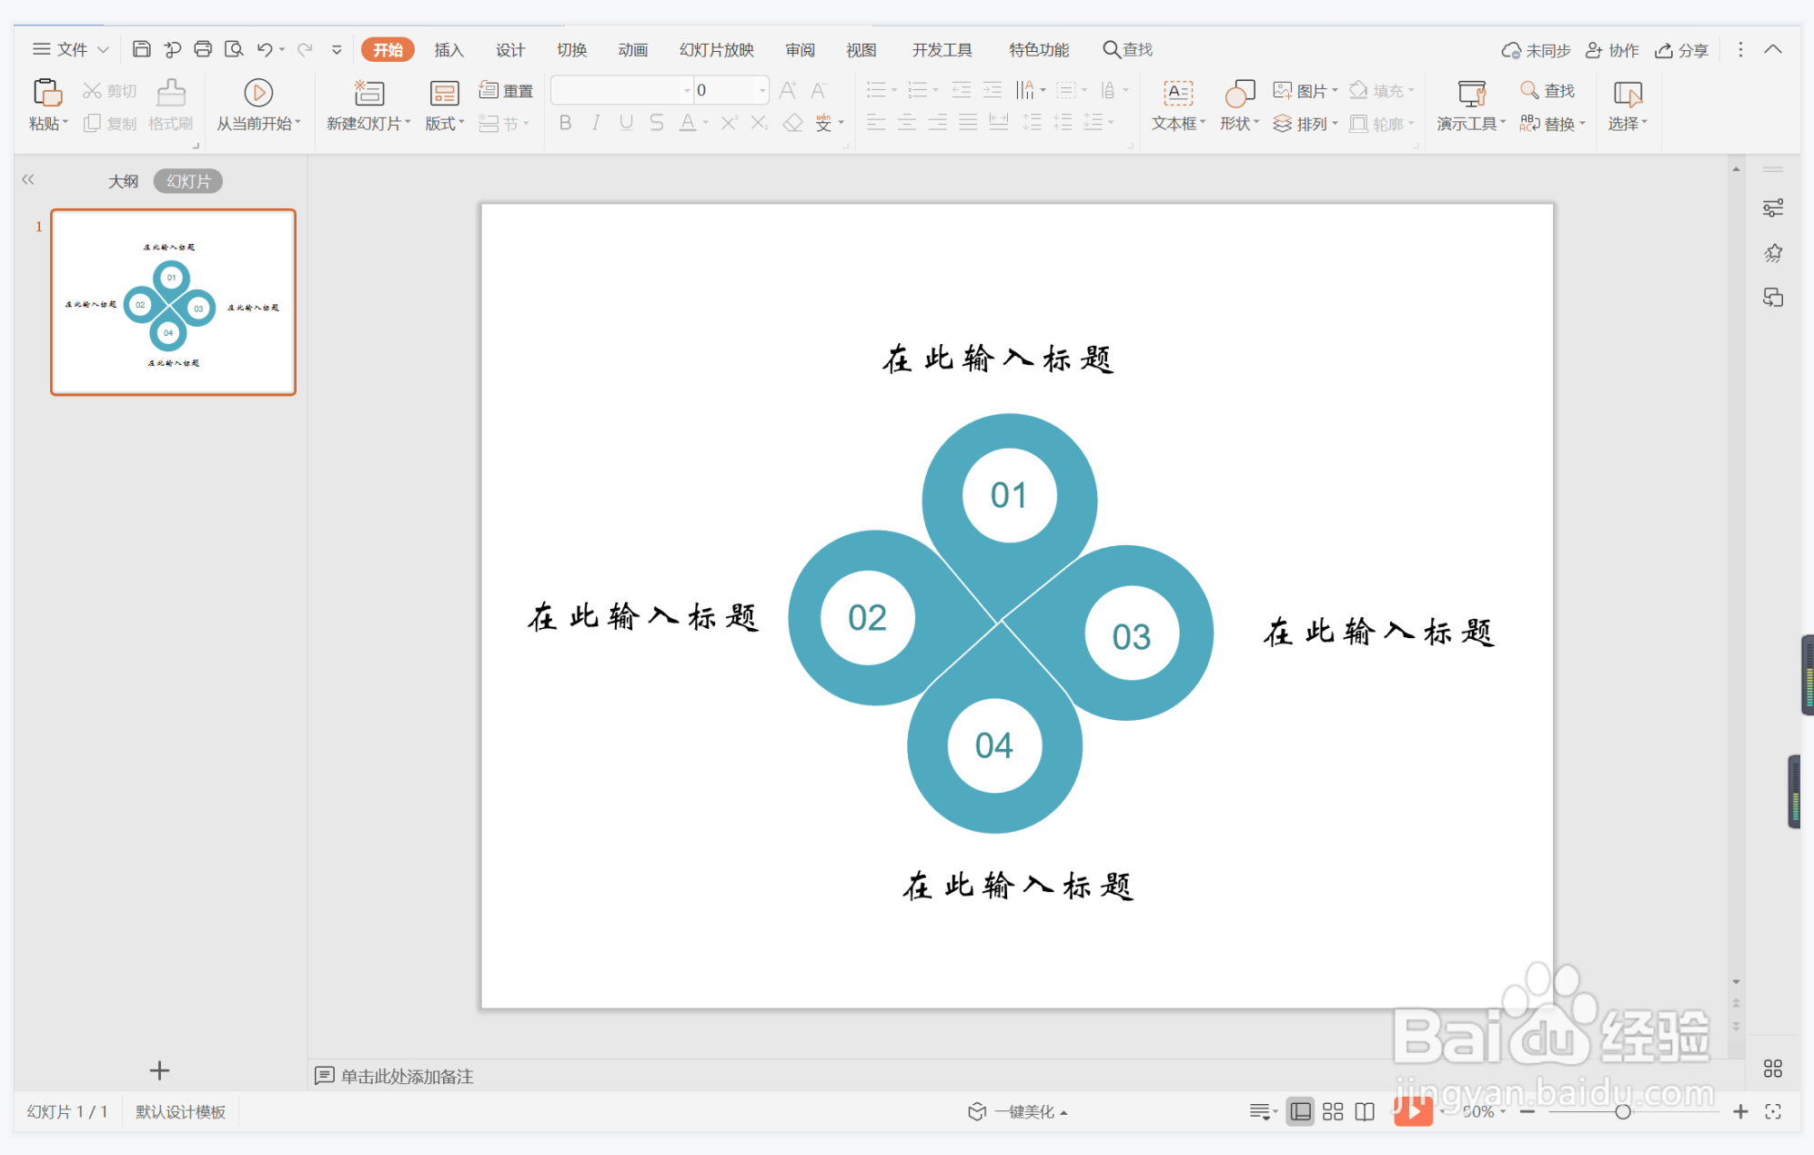This screenshot has height=1155, width=1814.
Task: Click the Find magnifier in ribbon
Action: 1547,90
